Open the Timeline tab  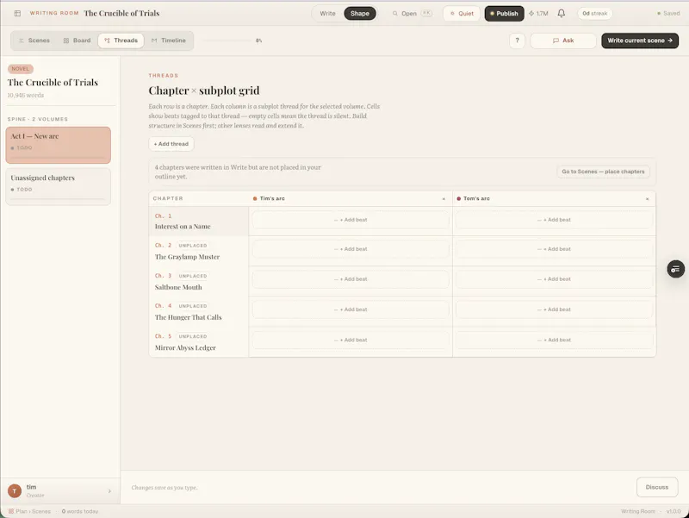(168, 41)
